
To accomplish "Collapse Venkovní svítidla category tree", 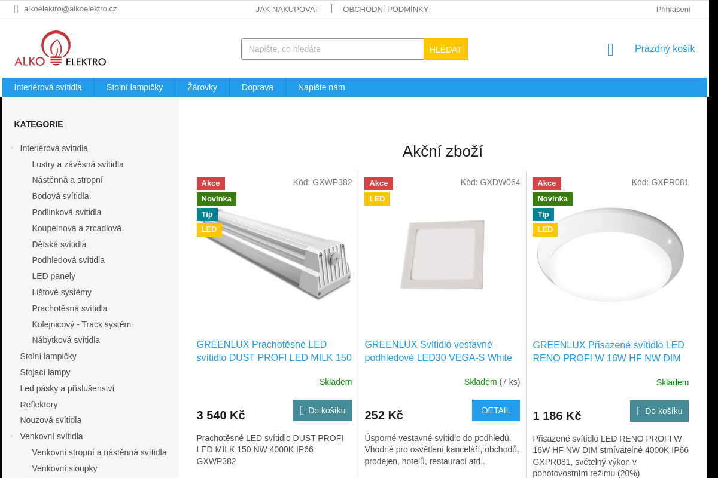I will click(x=11, y=436).
